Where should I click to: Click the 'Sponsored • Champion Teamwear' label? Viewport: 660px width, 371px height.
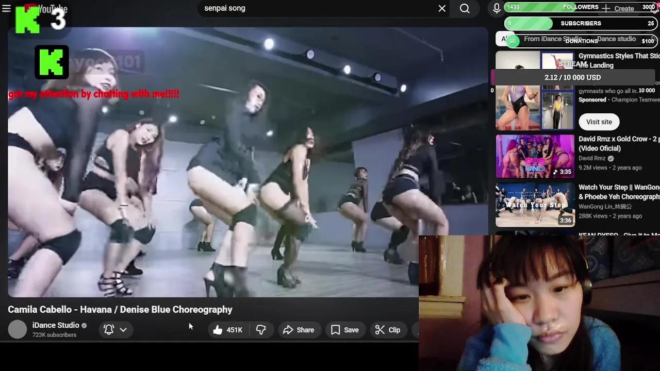[619, 100]
